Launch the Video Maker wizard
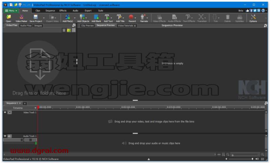Viewport: 271px width, 163px height. 21,18
